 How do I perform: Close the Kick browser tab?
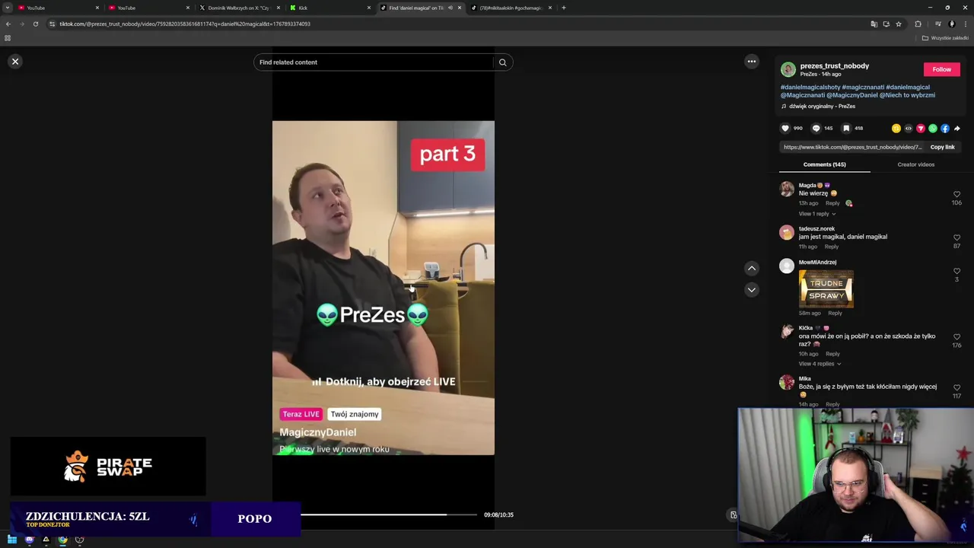369,8
